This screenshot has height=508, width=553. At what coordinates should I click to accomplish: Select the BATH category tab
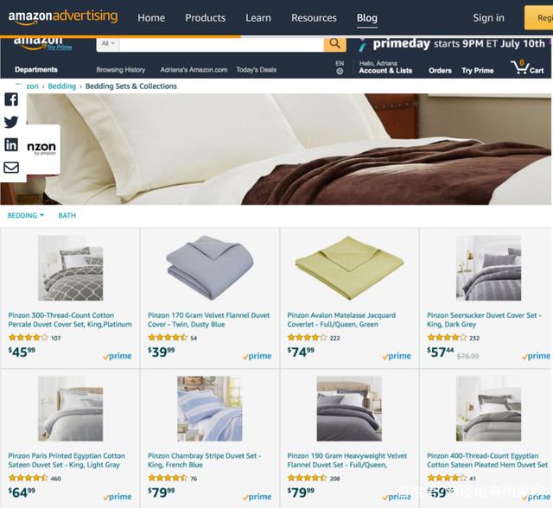[67, 215]
